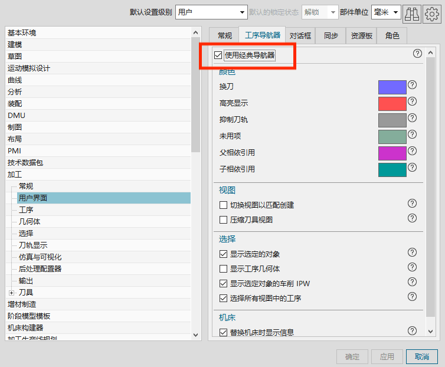Switch to 角色 tab
The width and height of the screenshot is (445, 367).
tap(392, 36)
